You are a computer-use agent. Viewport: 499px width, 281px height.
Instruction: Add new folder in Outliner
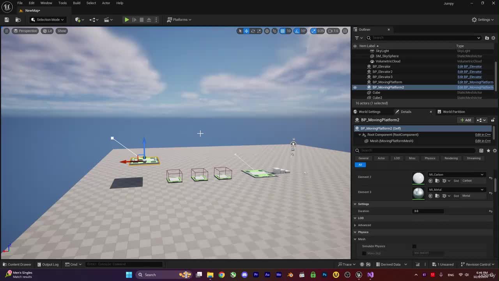click(x=487, y=38)
